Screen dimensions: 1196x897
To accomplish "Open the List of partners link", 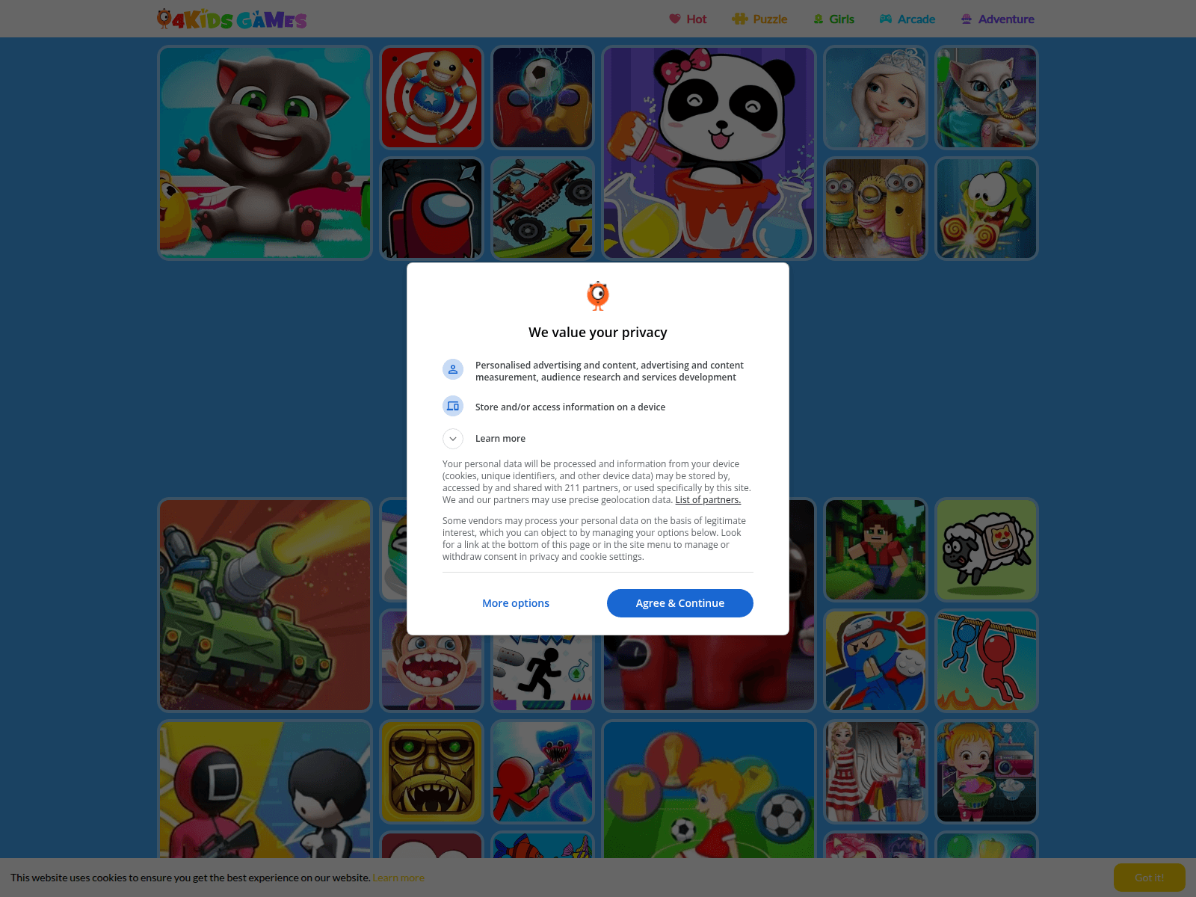I will tap(708, 500).
